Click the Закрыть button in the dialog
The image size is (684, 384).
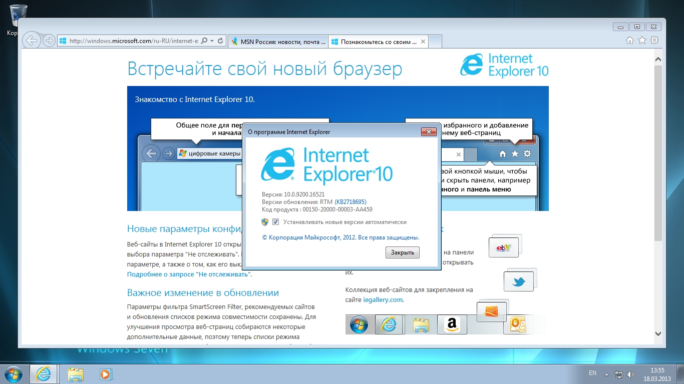(403, 252)
